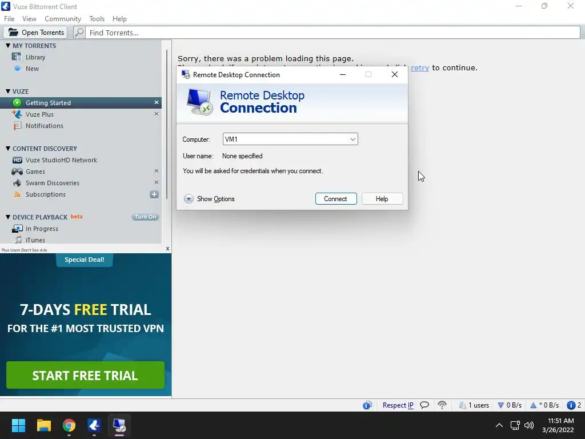Viewport: 585px width, 439px height.
Task: Click the Special Deal! banner label
Action: tap(85, 260)
